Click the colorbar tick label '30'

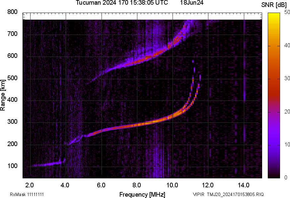pyautogui.click(x=287, y=79)
